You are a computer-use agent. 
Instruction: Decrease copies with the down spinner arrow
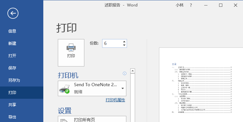(x=124, y=45)
